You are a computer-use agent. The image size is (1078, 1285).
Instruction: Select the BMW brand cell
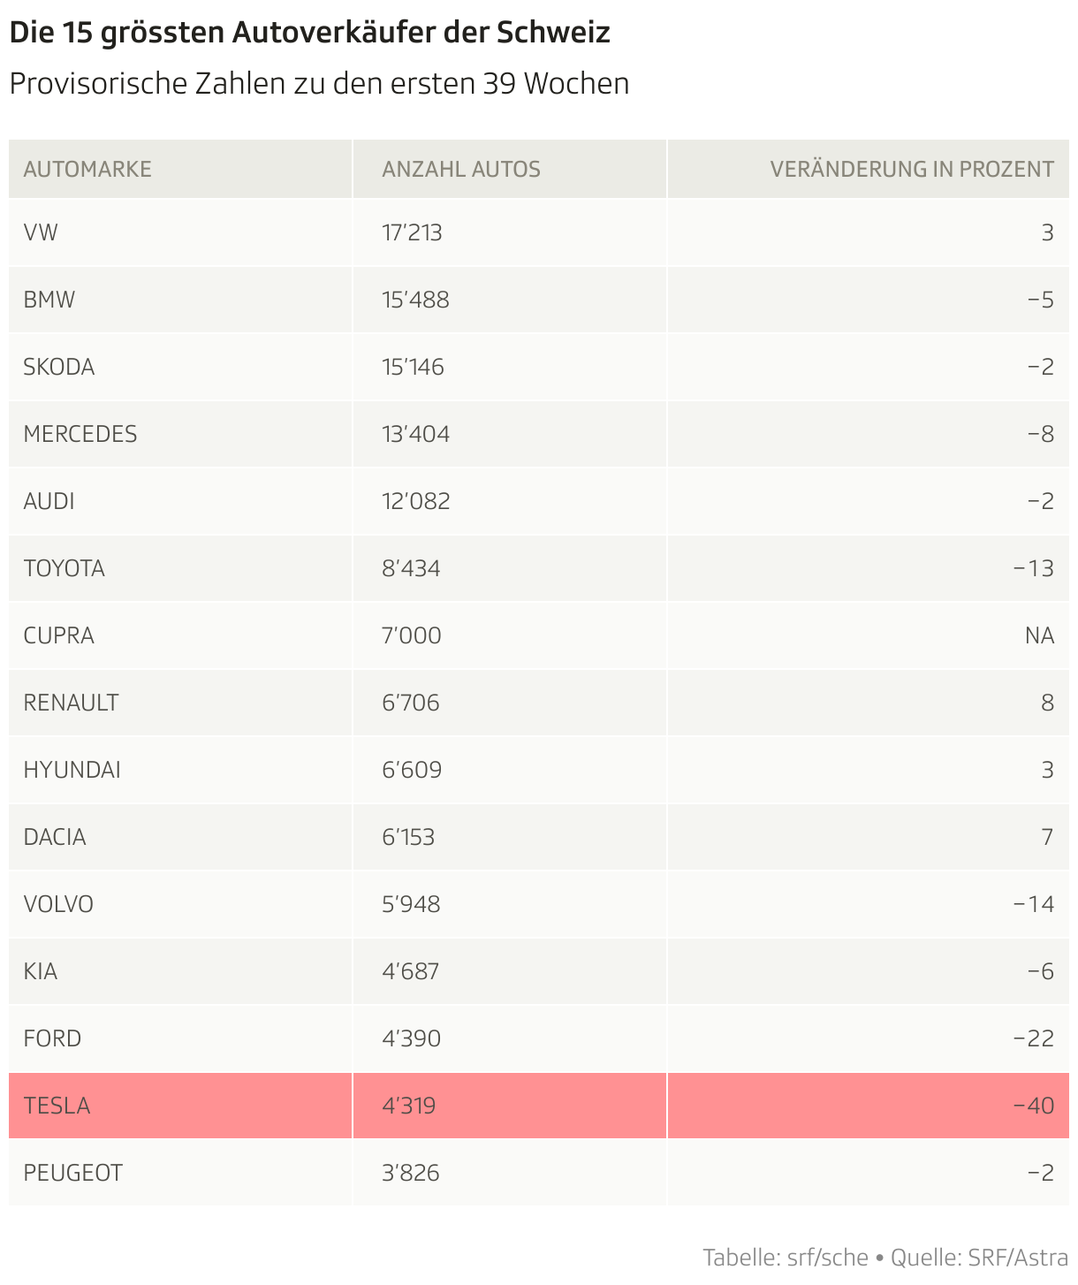(49, 300)
